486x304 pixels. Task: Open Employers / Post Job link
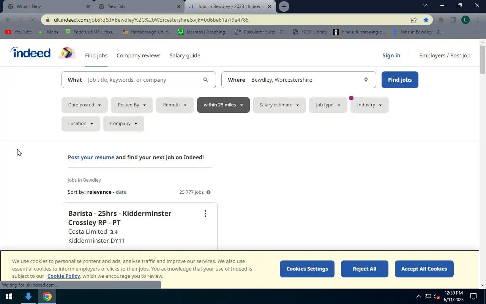point(445,55)
